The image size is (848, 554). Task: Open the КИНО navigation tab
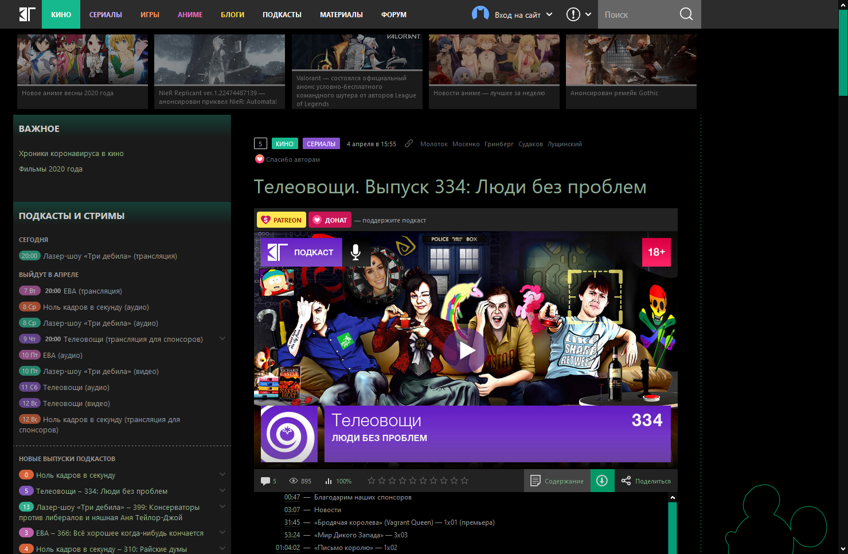[x=61, y=14]
